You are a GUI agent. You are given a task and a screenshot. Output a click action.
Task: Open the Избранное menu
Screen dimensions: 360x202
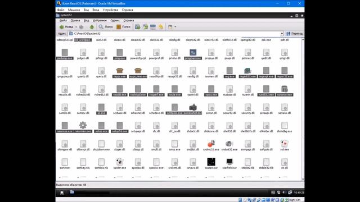pos(100,20)
